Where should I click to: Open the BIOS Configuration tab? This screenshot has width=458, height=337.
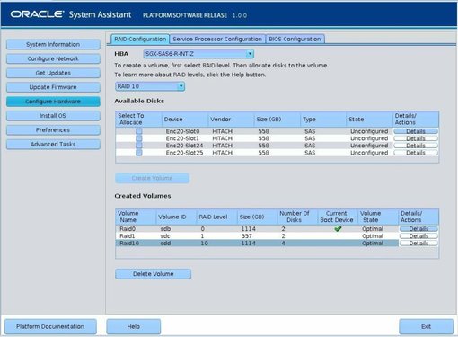[295, 40]
